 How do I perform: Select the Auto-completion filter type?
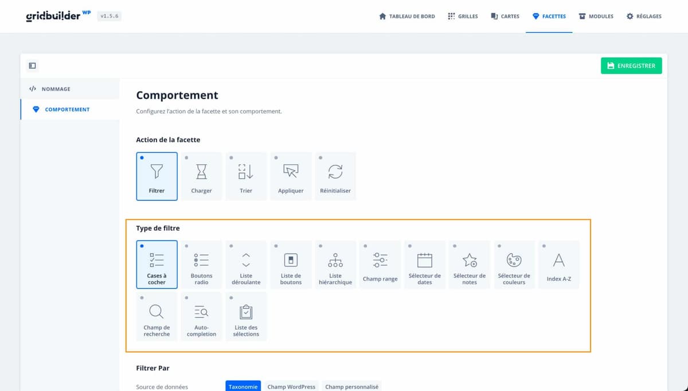click(201, 316)
